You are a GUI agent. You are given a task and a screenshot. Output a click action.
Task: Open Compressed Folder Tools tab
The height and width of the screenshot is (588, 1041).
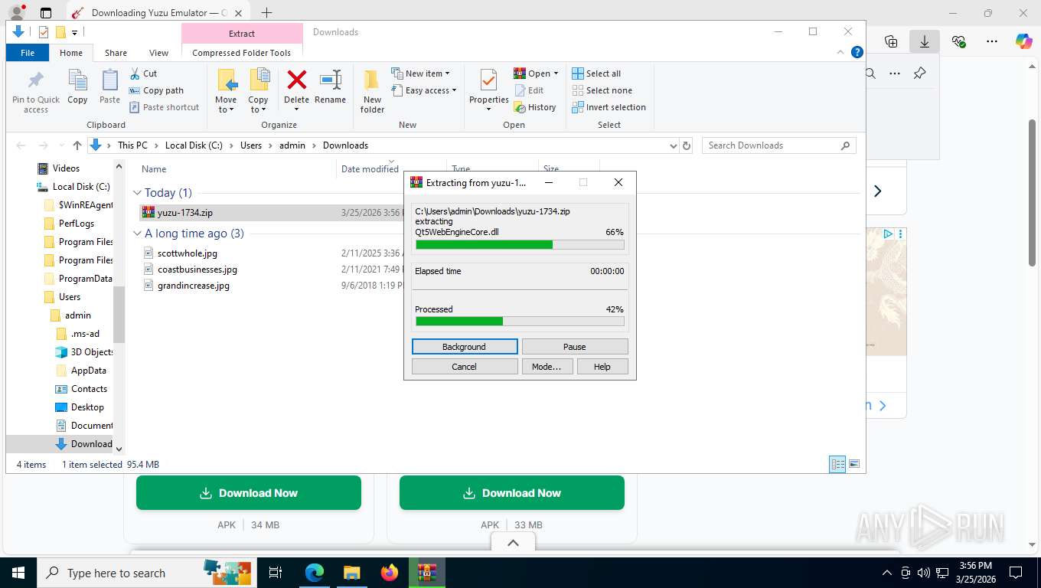tap(242, 53)
